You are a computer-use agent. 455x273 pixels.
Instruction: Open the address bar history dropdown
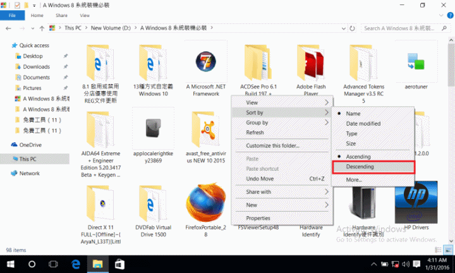pyautogui.click(x=344, y=28)
